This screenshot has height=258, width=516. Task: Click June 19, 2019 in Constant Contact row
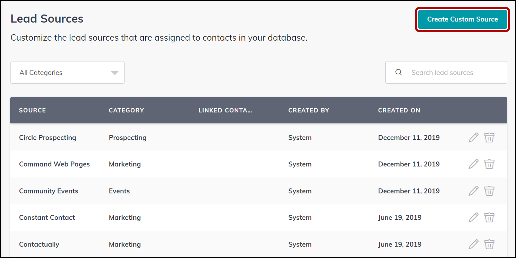[x=400, y=217]
